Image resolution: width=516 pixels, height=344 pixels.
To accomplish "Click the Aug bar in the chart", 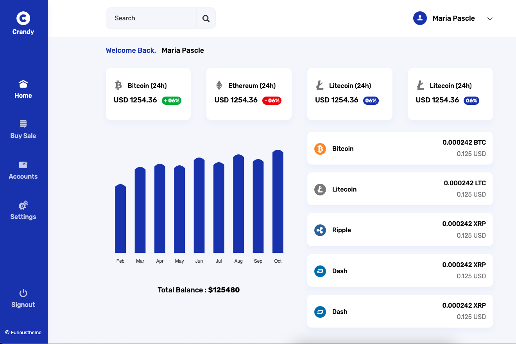I will click(x=238, y=204).
